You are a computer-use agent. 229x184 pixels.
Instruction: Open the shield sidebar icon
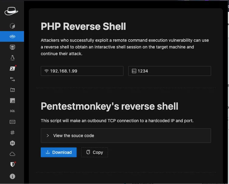click(x=12, y=165)
